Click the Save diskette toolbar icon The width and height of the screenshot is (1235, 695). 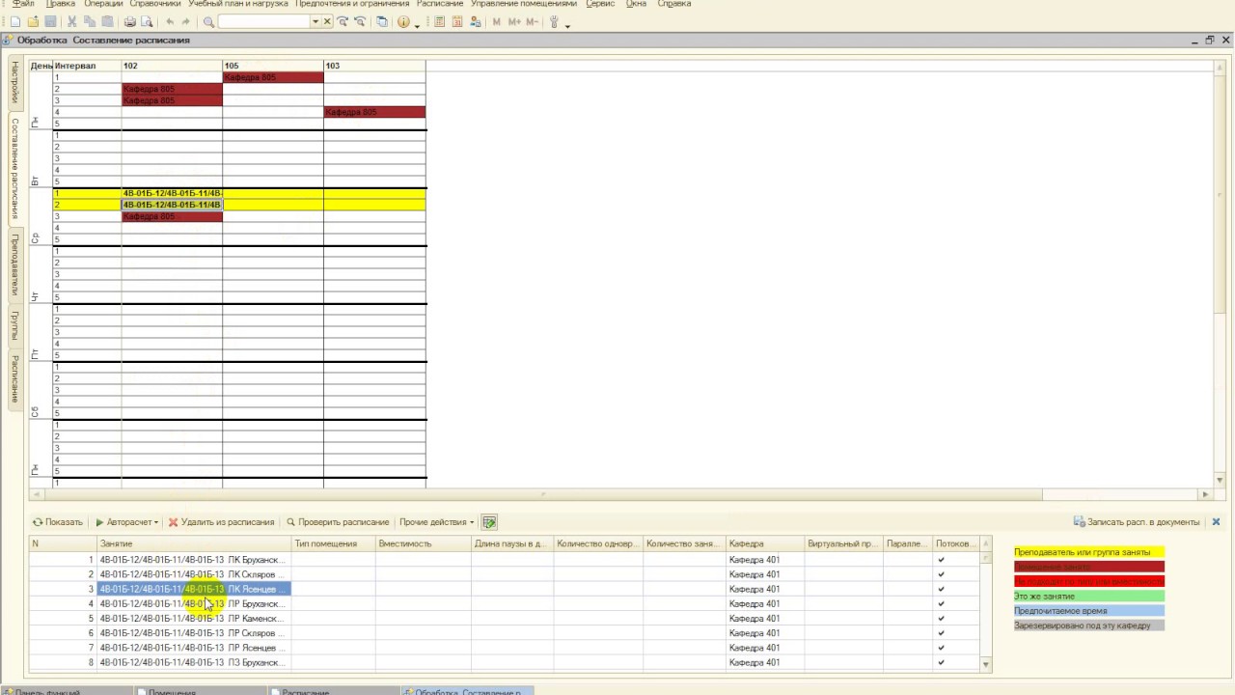pos(52,22)
